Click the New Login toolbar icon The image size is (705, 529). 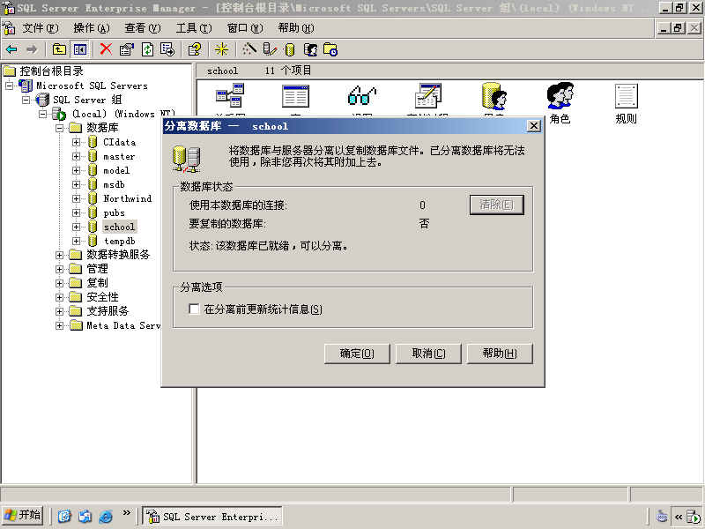point(310,49)
